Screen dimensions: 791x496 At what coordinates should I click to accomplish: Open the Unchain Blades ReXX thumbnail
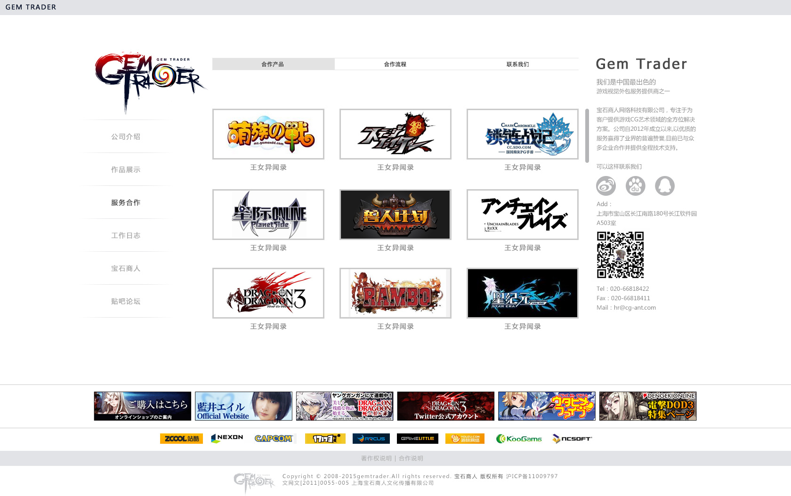pyautogui.click(x=523, y=215)
